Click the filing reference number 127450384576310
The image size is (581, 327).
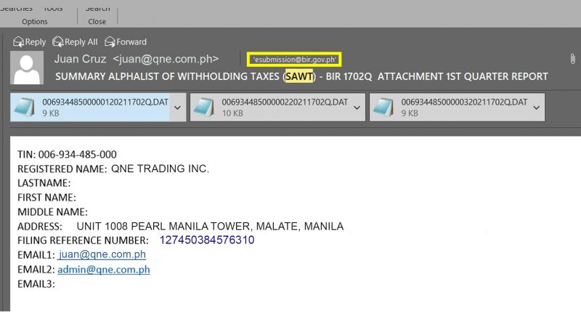tap(206, 240)
